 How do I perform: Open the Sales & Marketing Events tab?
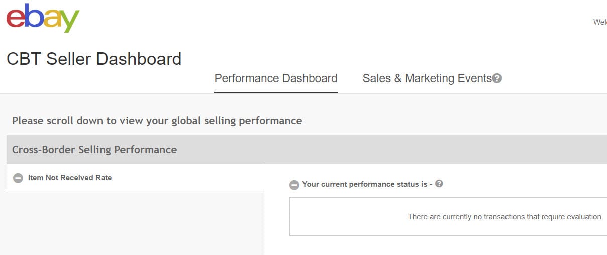coord(427,78)
